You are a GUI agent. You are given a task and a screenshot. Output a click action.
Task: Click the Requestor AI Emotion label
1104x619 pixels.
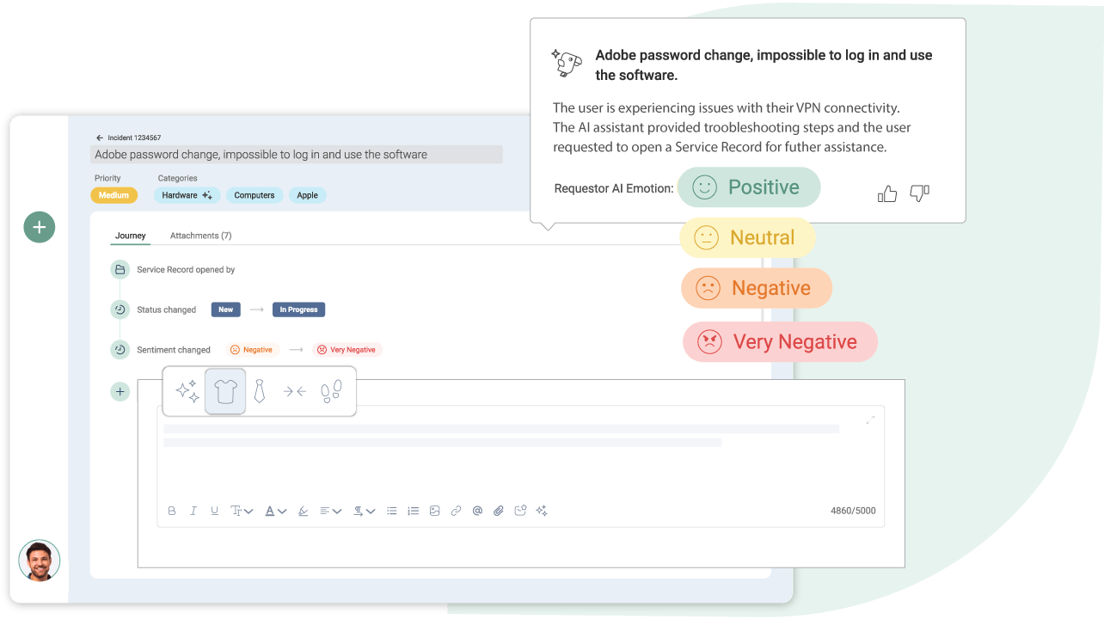point(614,188)
